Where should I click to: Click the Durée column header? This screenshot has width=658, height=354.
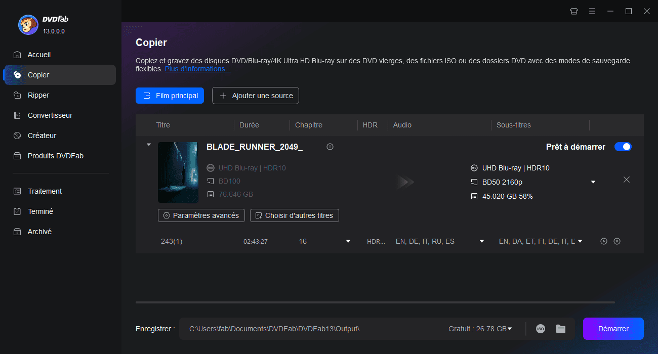pos(249,125)
